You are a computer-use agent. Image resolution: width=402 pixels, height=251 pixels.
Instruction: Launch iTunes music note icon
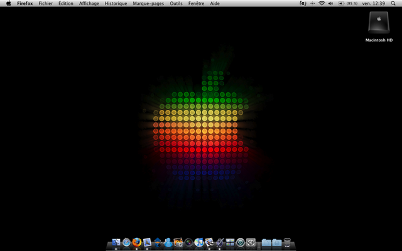(199, 242)
